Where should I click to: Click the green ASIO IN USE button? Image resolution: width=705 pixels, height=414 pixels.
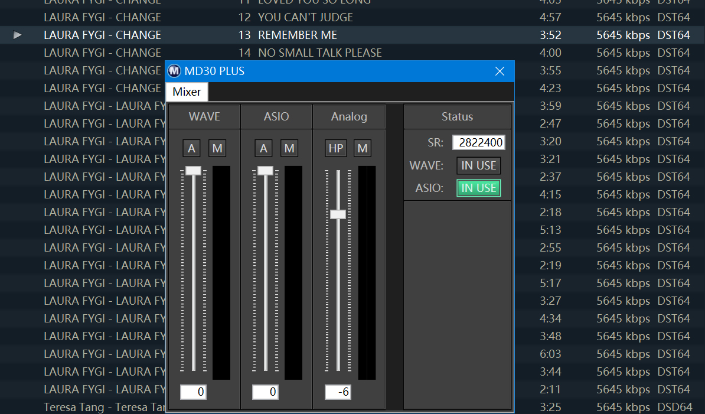pos(478,188)
